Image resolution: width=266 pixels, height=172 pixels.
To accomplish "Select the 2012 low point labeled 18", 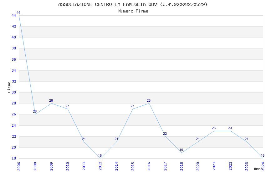I will pos(100,158).
